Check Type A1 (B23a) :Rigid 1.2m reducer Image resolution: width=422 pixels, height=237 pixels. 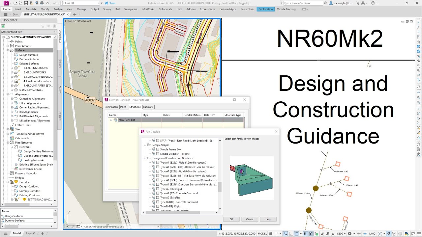(158, 163)
